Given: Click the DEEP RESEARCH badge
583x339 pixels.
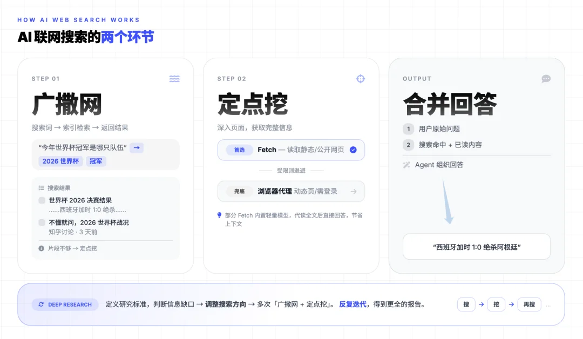Looking at the screenshot, I should pyautogui.click(x=65, y=304).
